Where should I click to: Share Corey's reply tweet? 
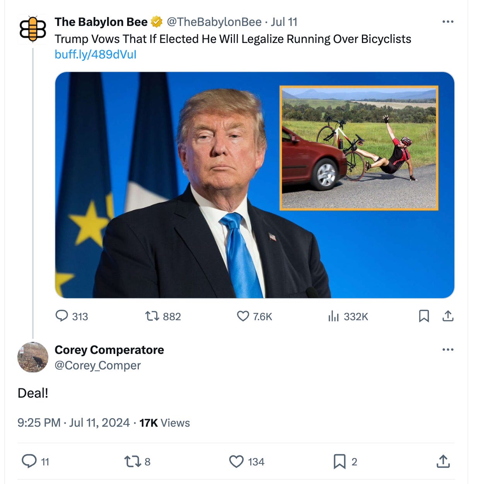443,461
